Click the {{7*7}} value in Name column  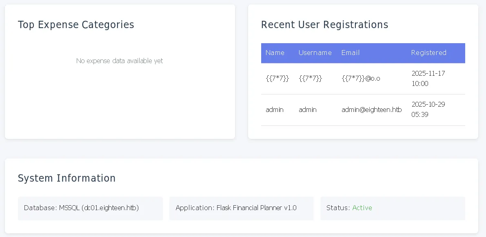[277, 79]
